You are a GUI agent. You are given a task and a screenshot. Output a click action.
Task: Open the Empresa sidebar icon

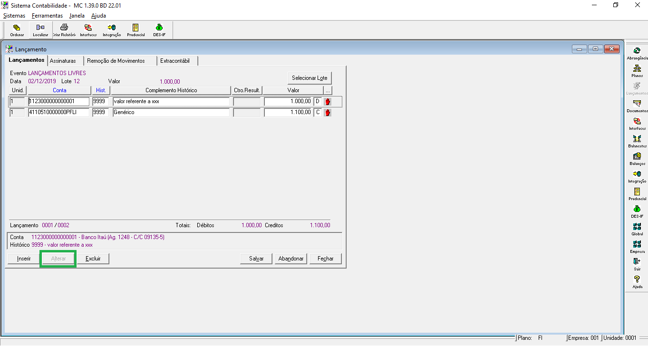637,247
